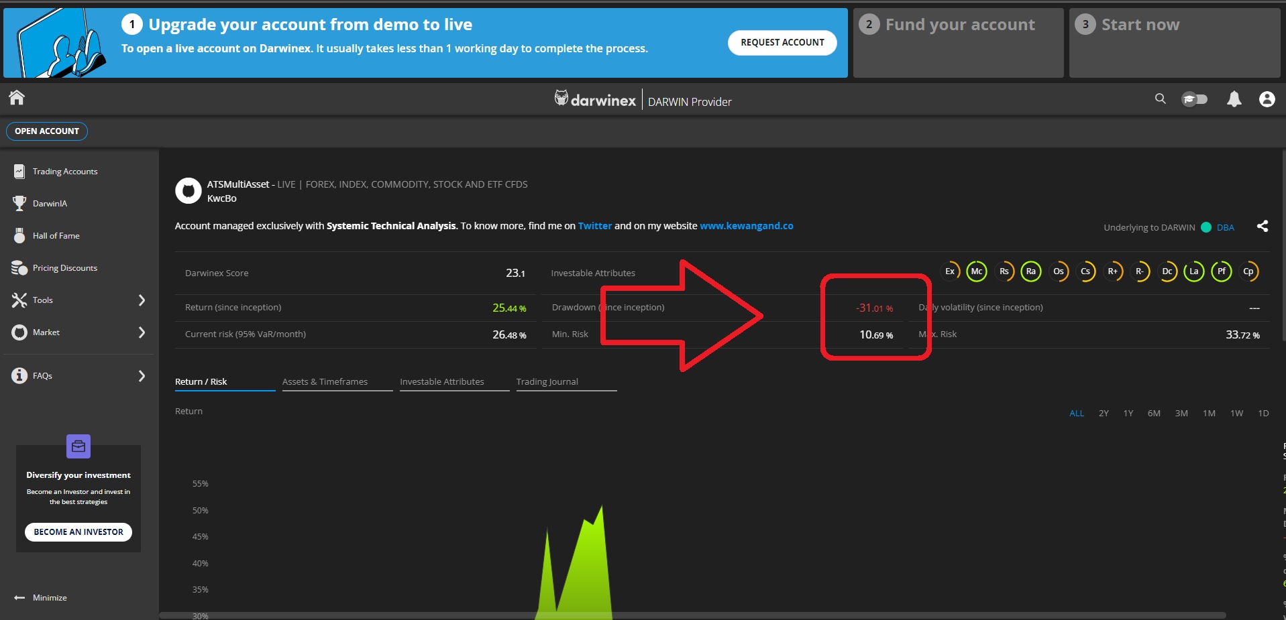Viewport: 1286px width, 620px height.
Task: Minimize the left sidebar
Action: point(42,598)
